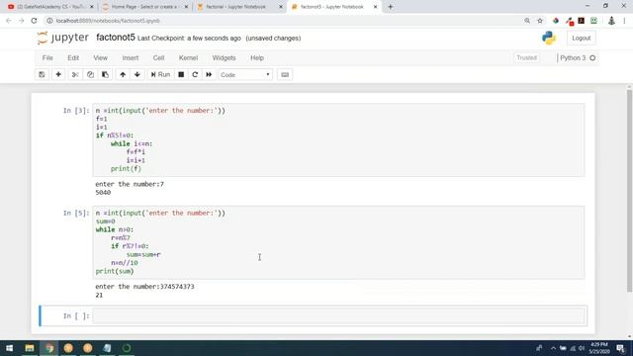This screenshot has height=356, width=633.
Task: Click the green extension icon in toolbar
Action: coord(593,21)
